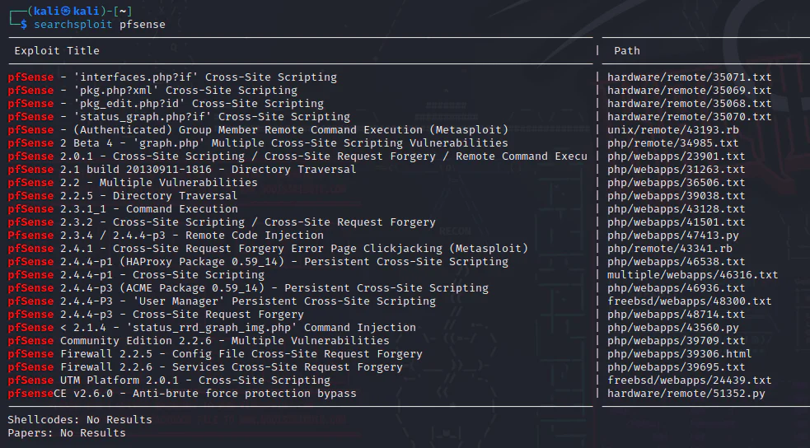Select the 'status_graph.php?if' Cross-Site Scripting row
Image resolution: width=810 pixels, height=448 pixels.
pos(179,117)
